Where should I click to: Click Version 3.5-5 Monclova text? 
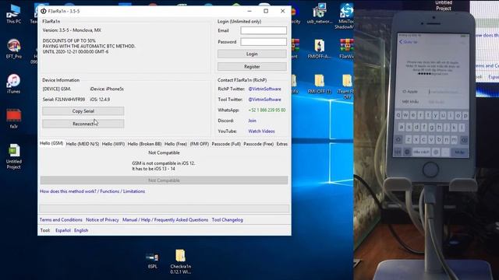click(x=72, y=30)
